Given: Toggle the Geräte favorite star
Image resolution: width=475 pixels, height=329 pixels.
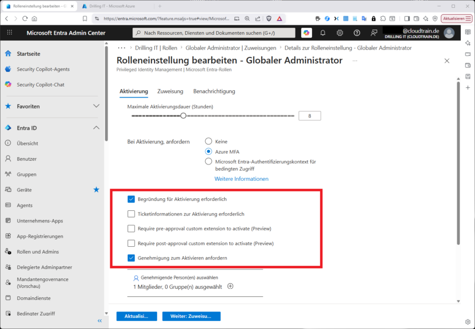Looking at the screenshot, I should [x=97, y=189].
